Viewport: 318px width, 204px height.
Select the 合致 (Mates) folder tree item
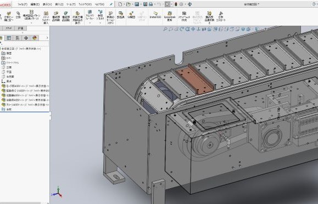[x=6, y=109]
